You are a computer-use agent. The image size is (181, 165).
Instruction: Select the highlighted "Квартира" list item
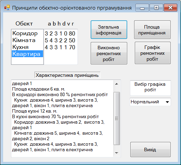click(27, 54)
